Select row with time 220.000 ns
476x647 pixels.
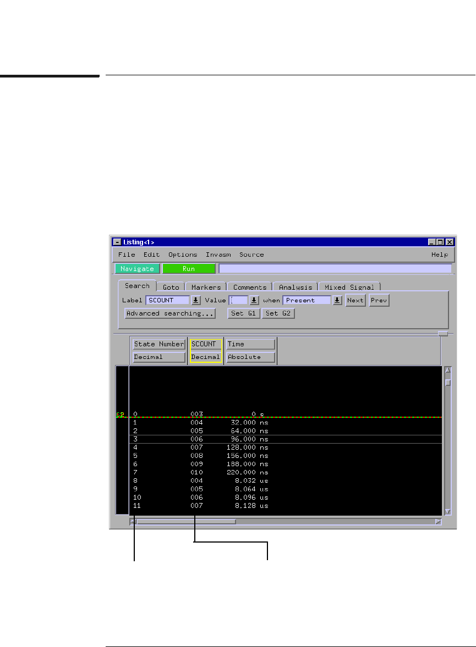click(x=286, y=472)
